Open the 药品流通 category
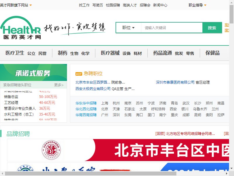The image size is (234, 176). coord(163,53)
